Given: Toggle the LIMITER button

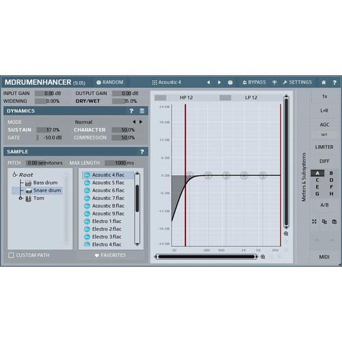Looking at the screenshot, I should point(324,147).
